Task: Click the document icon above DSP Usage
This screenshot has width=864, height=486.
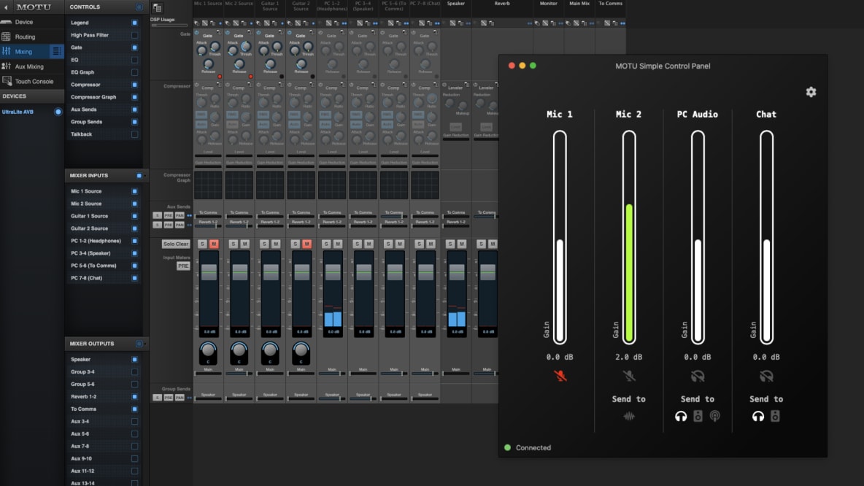Action: click(x=158, y=8)
